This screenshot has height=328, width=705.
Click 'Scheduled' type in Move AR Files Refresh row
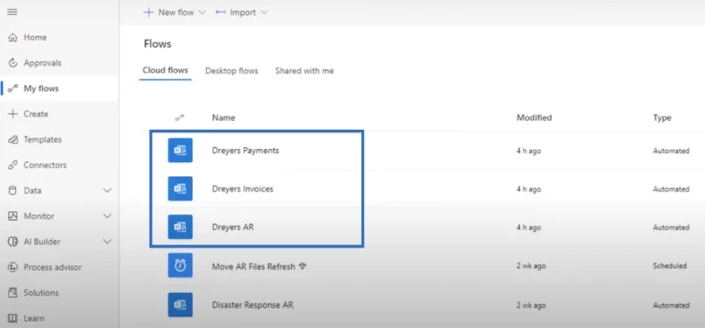pos(670,266)
